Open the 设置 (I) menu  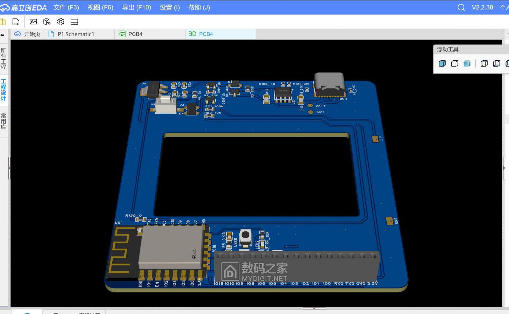point(170,7)
